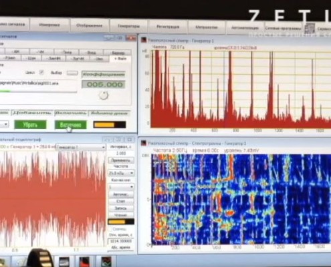This screenshot has width=331, height=267.
Task: Click the Автомас. button
Action: pos(121,194)
